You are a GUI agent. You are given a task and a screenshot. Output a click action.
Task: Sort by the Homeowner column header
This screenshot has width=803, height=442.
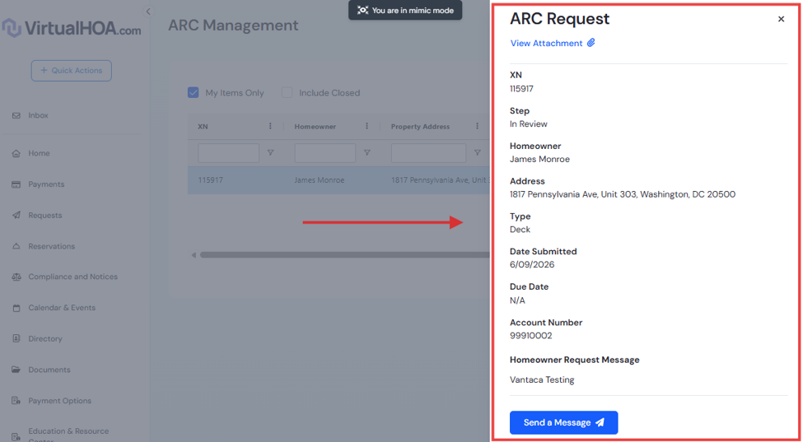coord(315,127)
